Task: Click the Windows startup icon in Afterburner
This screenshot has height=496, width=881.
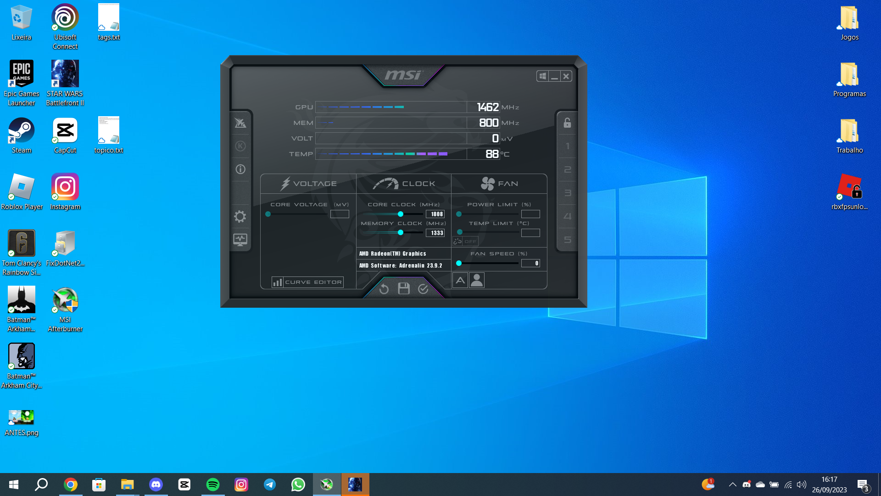Action: click(x=543, y=76)
